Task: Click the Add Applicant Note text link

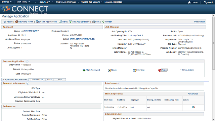Action: click(81, 22)
